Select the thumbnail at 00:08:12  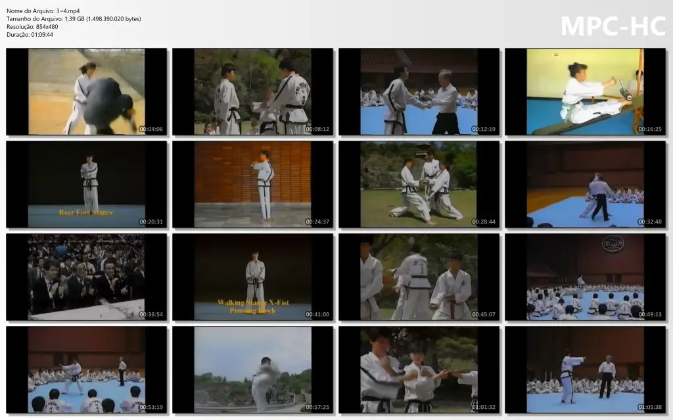coord(253,91)
